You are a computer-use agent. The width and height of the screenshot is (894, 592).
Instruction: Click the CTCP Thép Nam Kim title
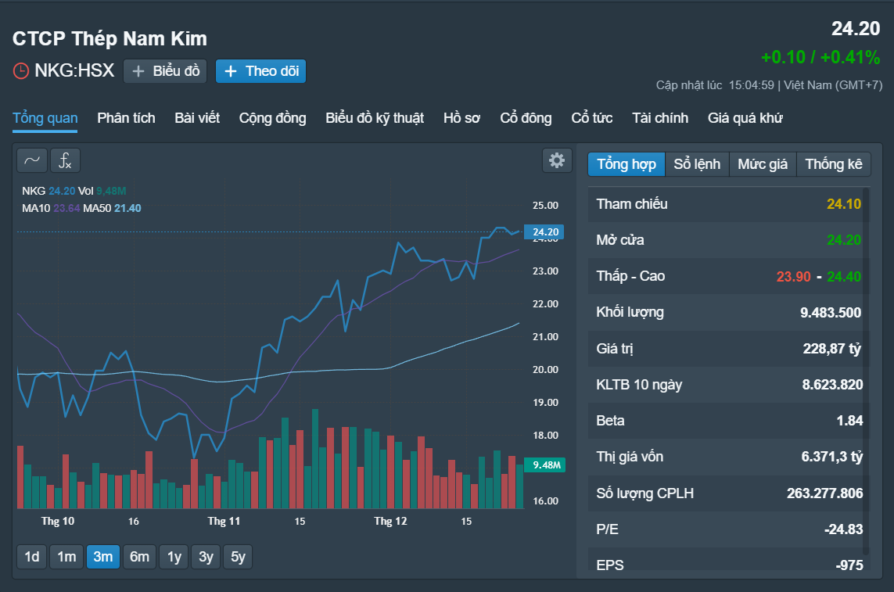[x=110, y=39]
